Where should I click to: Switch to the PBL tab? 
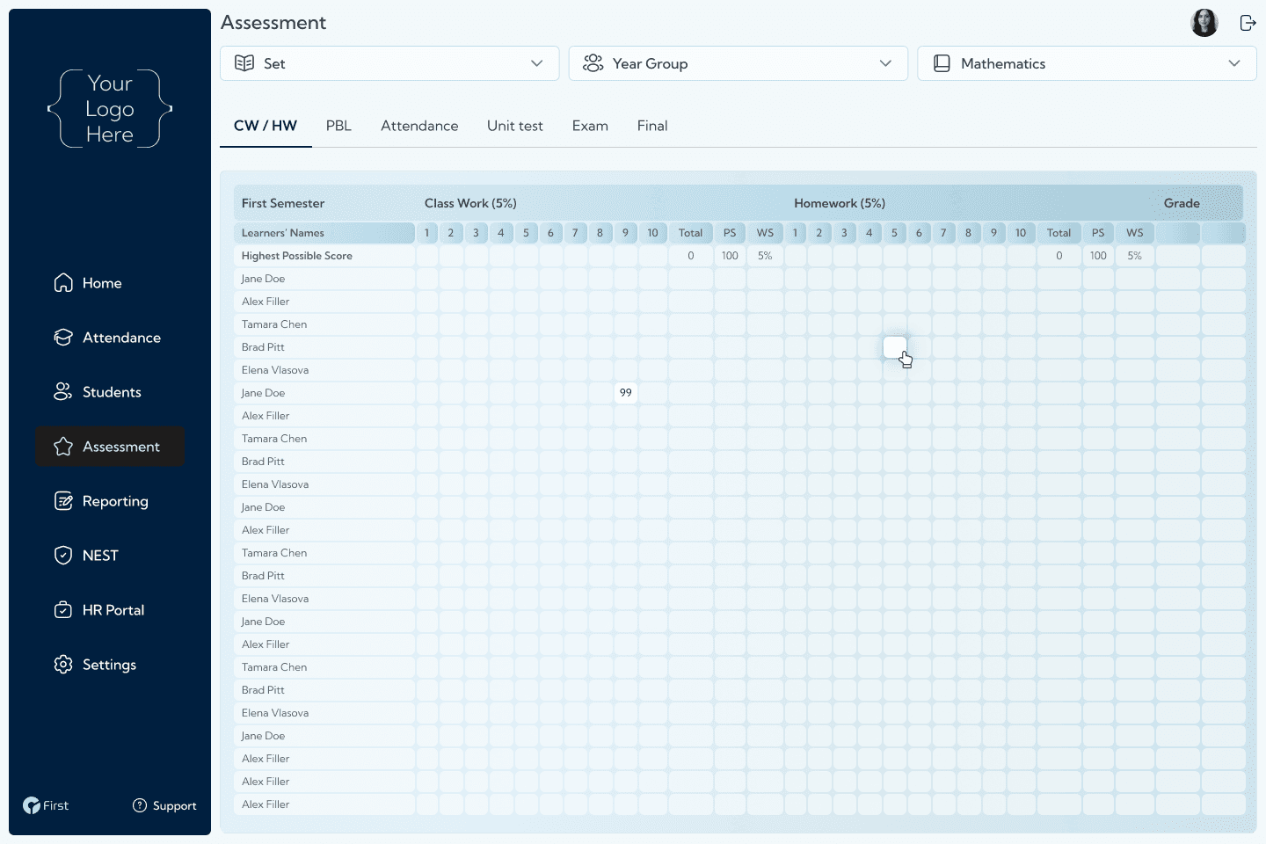point(339,126)
